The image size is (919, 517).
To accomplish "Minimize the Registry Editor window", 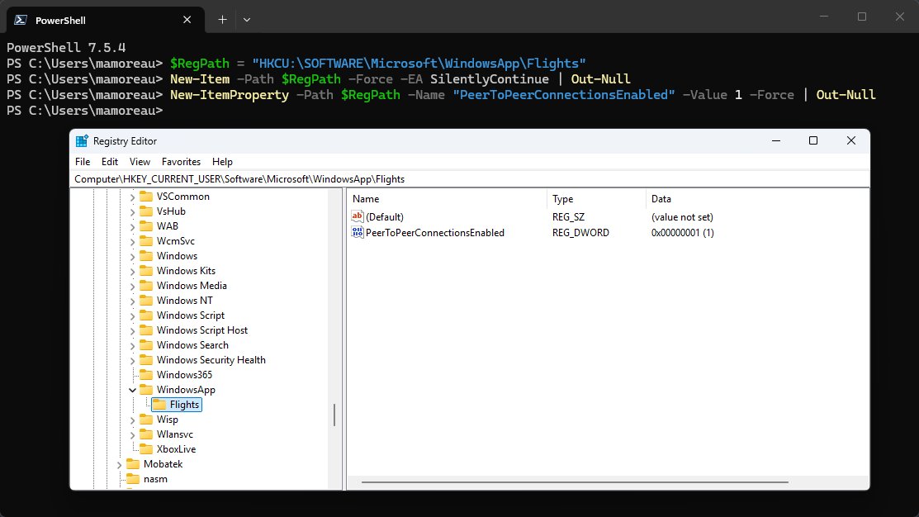I will [x=776, y=140].
